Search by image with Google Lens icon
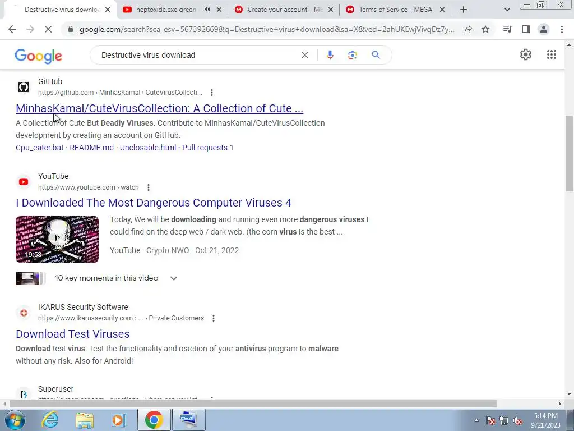Screen dimensions: 574x431 [352, 55]
